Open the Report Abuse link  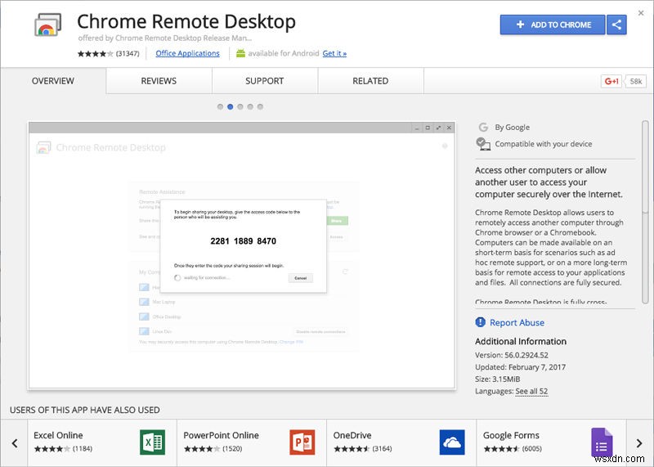517,322
